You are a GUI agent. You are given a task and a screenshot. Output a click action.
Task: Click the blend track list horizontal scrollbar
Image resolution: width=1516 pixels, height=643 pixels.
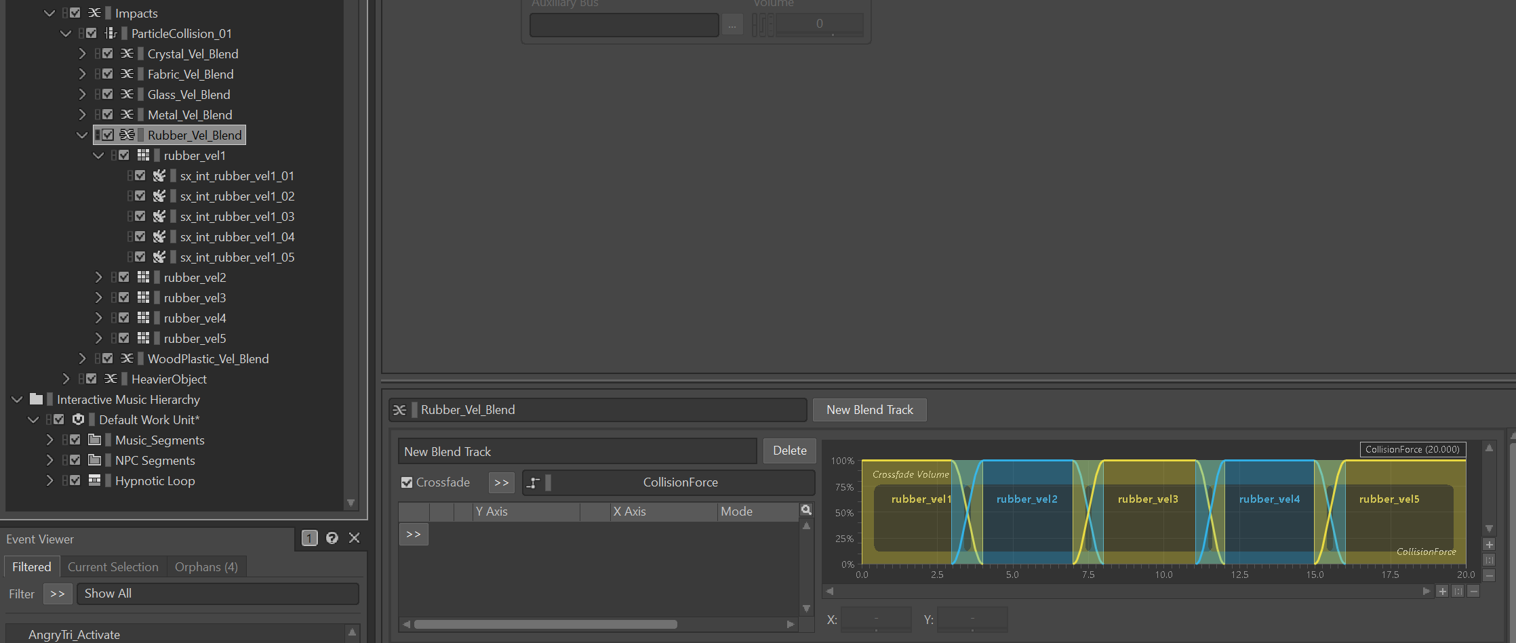(x=546, y=624)
